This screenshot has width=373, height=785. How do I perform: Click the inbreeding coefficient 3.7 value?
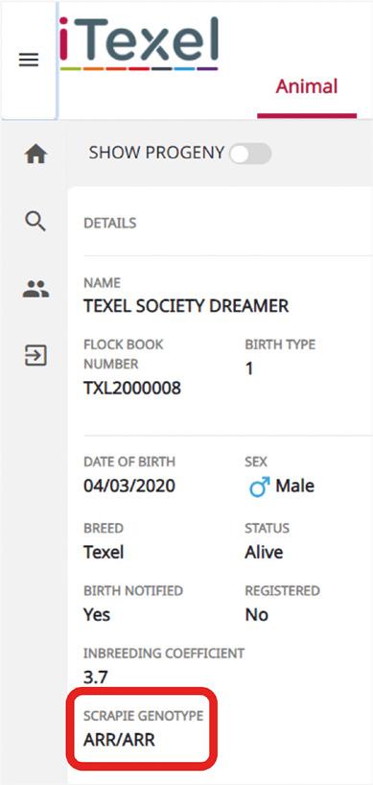click(95, 678)
